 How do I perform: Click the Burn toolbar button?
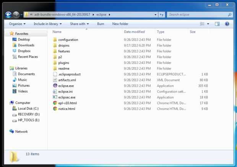tap(101, 24)
